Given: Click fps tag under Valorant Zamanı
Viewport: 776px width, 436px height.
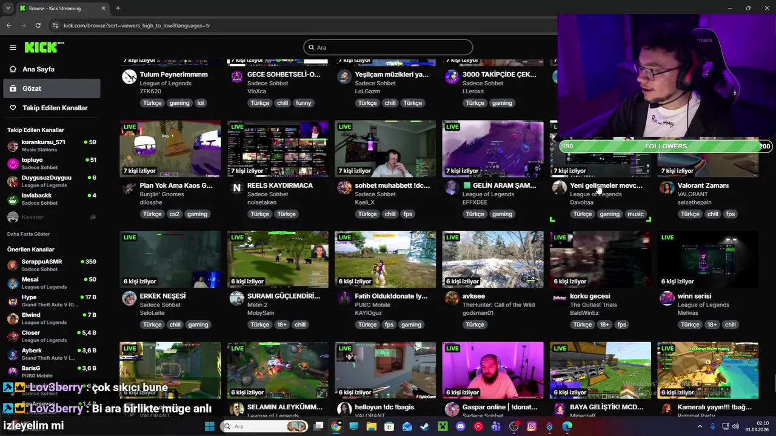Looking at the screenshot, I should point(731,214).
